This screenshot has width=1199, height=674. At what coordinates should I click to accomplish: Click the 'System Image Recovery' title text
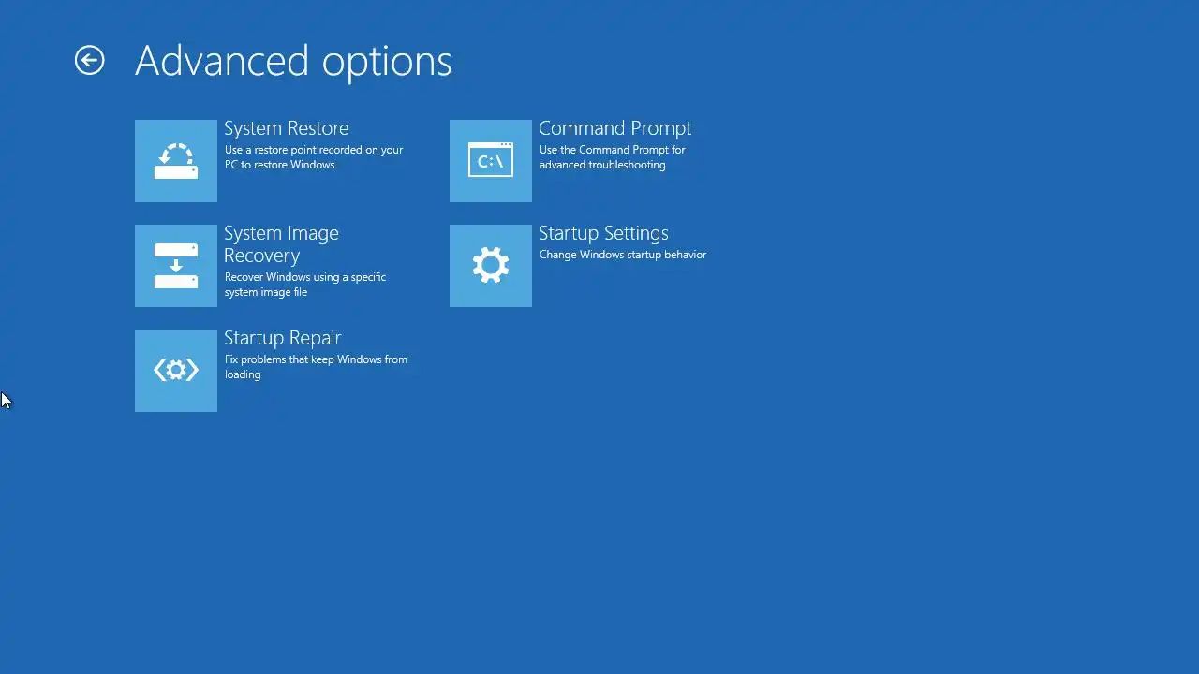281,244
